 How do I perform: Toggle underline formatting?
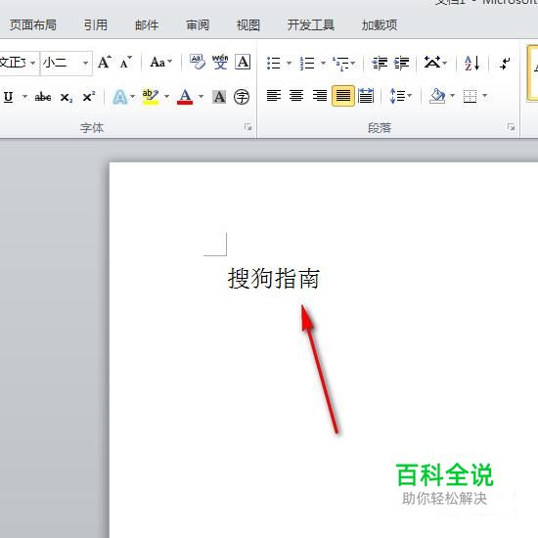9,97
